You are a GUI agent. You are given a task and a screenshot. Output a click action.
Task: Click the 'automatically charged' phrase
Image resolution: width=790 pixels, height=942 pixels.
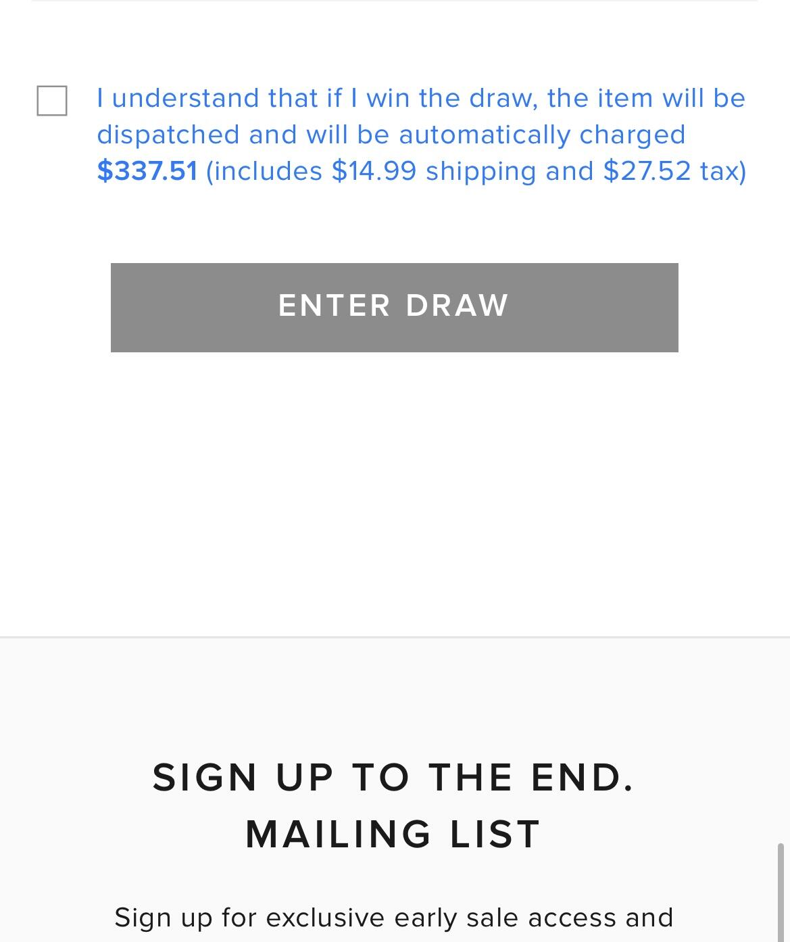coord(542,135)
